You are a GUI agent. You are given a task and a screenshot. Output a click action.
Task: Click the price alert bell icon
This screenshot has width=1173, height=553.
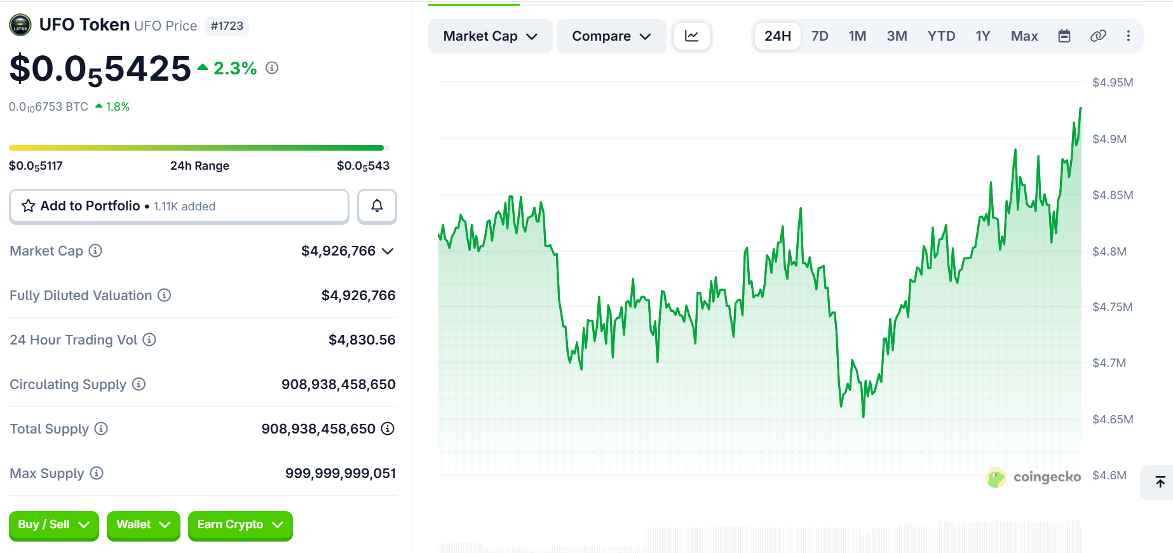[377, 206]
